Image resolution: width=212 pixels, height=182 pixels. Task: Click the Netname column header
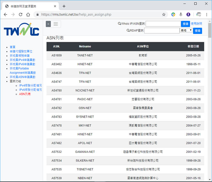pyautogui.click(x=85, y=46)
